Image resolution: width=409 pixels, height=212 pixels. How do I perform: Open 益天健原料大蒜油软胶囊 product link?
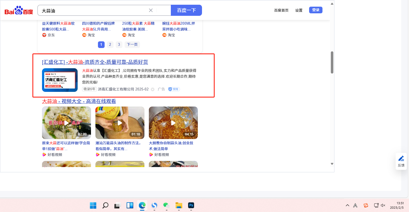(x=58, y=26)
